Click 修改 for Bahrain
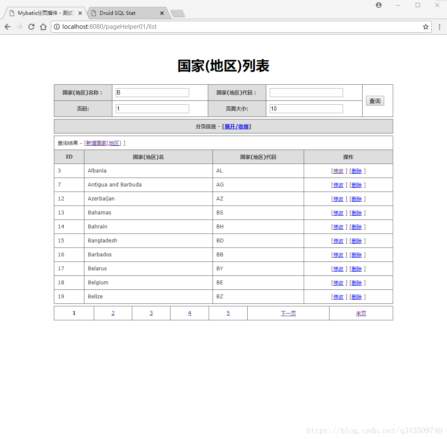 click(338, 227)
